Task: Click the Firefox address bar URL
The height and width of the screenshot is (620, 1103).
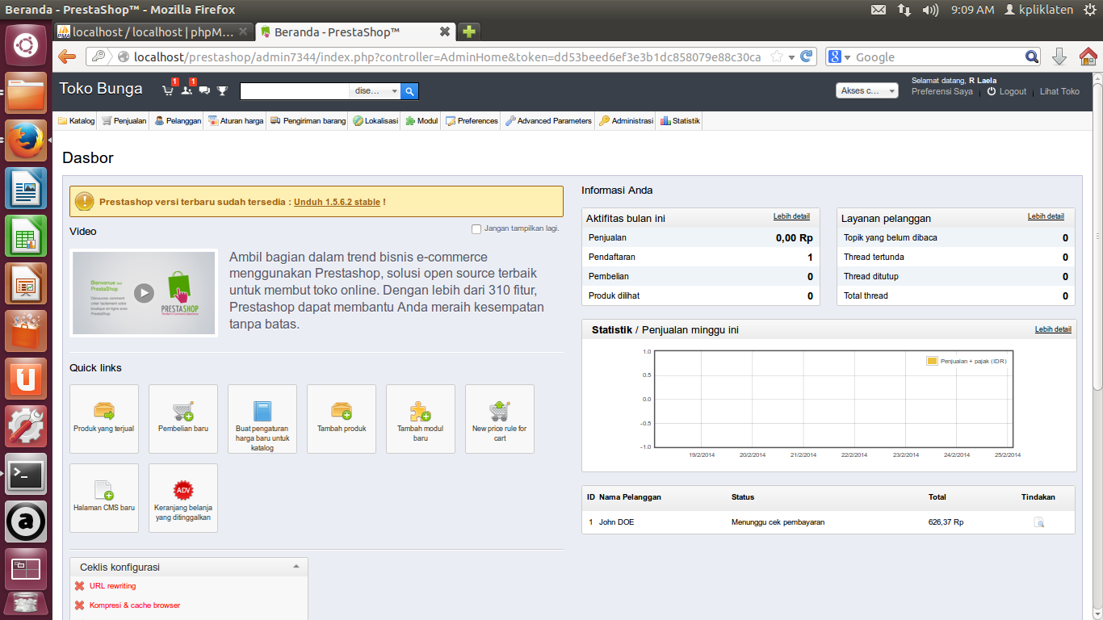Action: pos(447,57)
